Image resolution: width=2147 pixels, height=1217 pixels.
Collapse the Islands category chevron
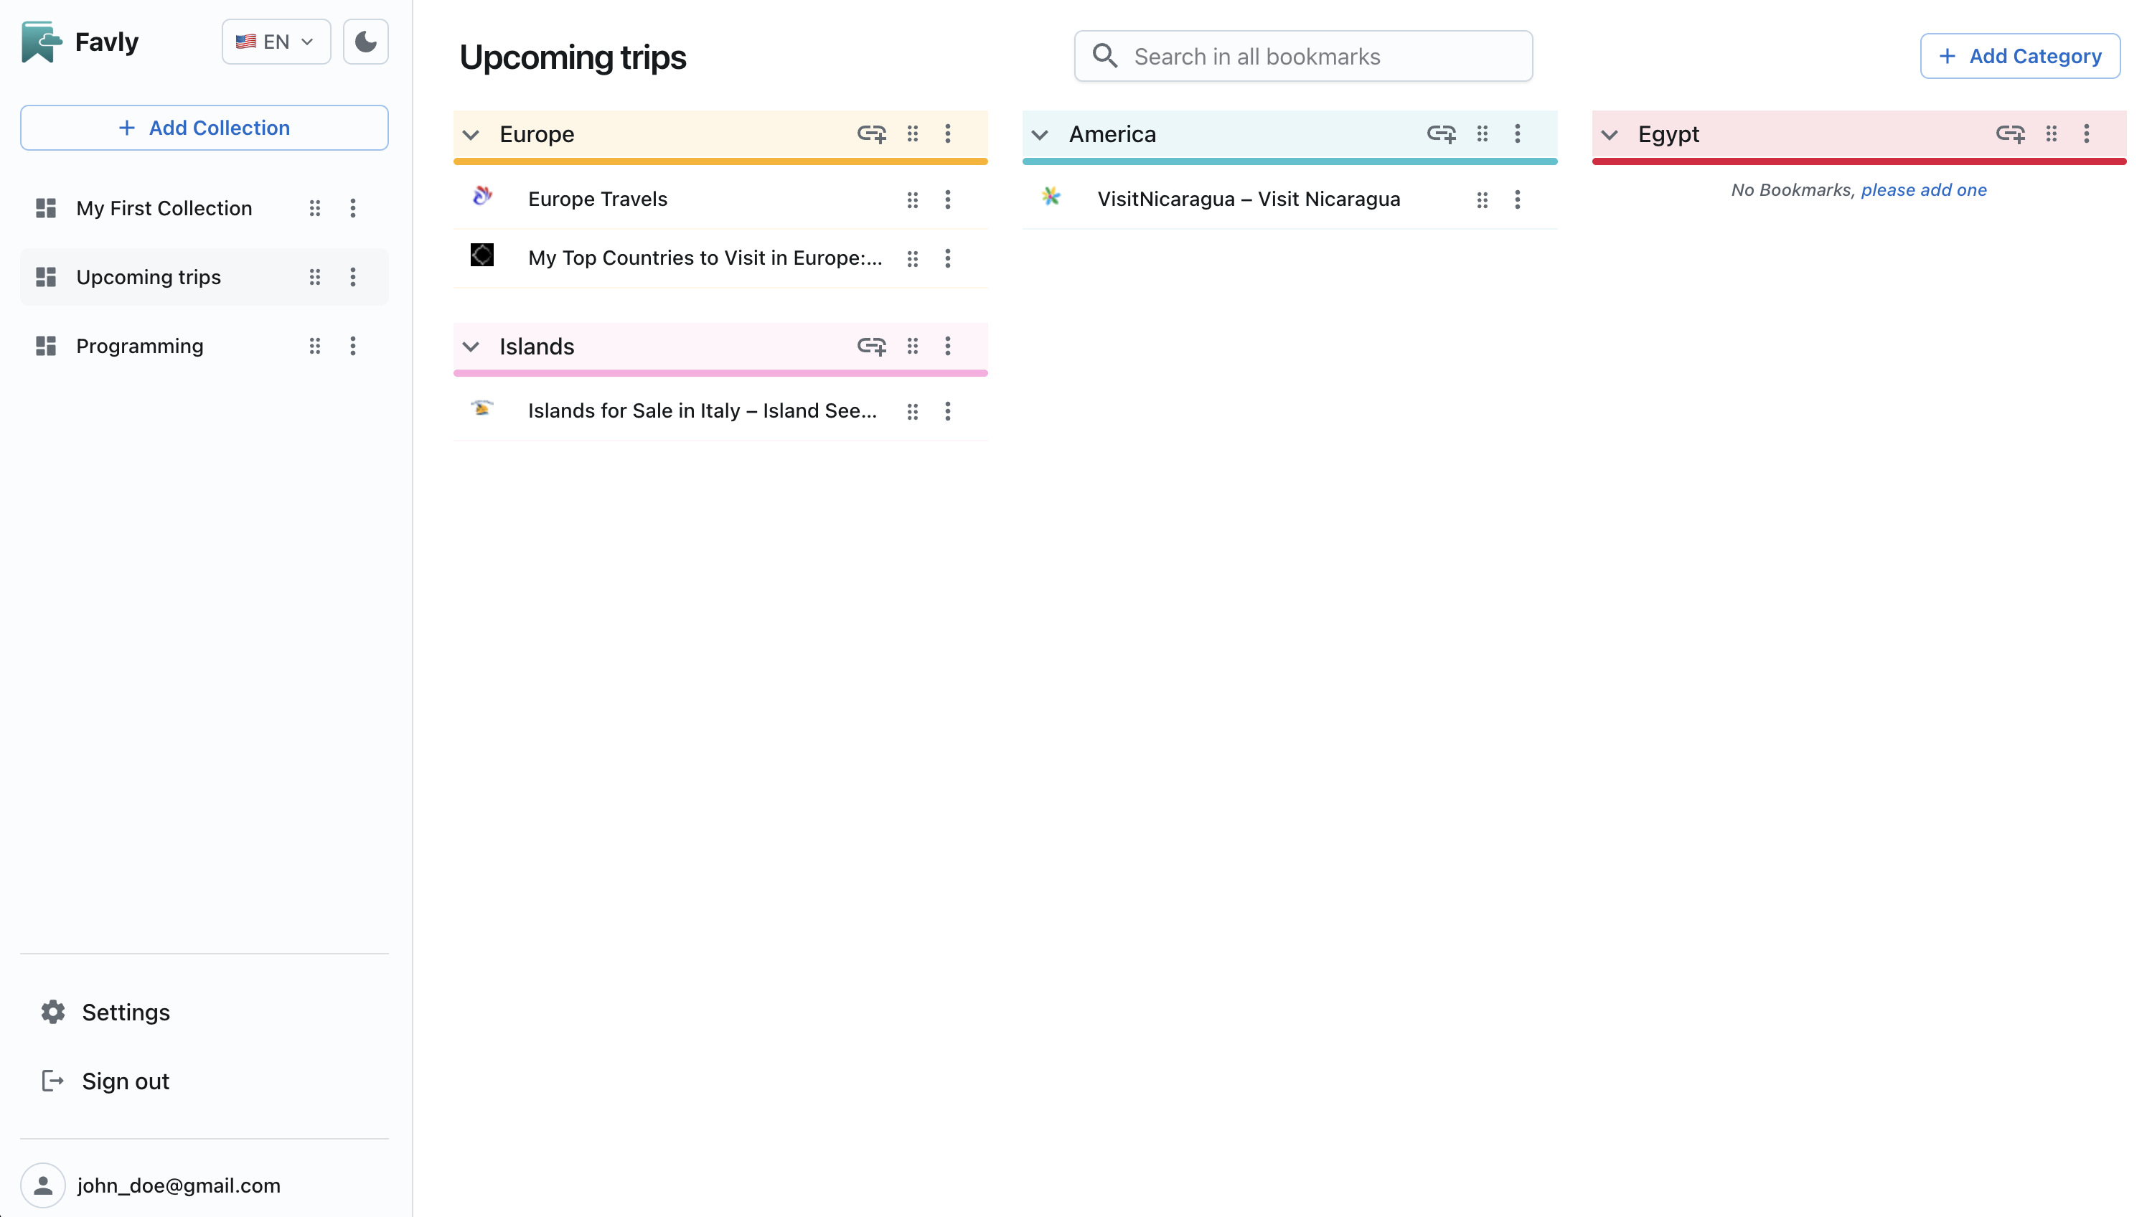click(471, 347)
